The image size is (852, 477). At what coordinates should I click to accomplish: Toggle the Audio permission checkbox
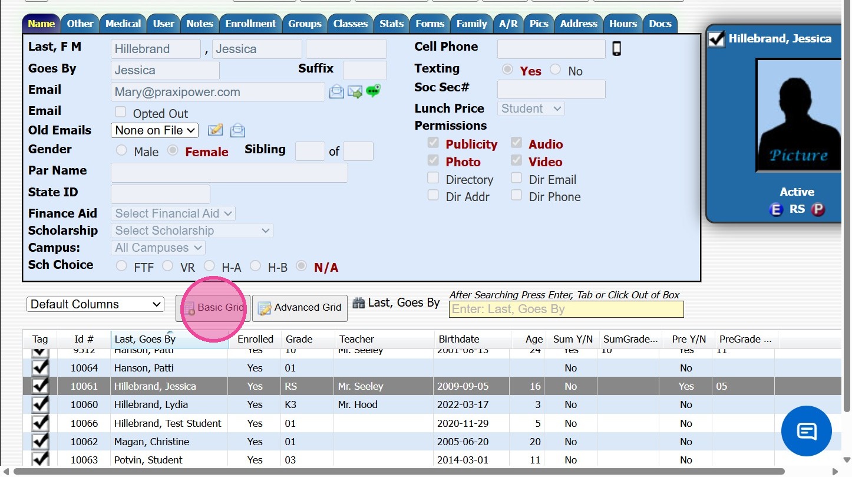tap(516, 143)
